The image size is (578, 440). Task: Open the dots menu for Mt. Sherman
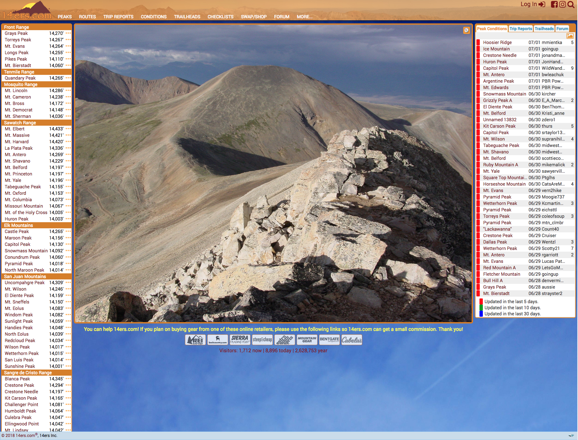click(x=68, y=116)
